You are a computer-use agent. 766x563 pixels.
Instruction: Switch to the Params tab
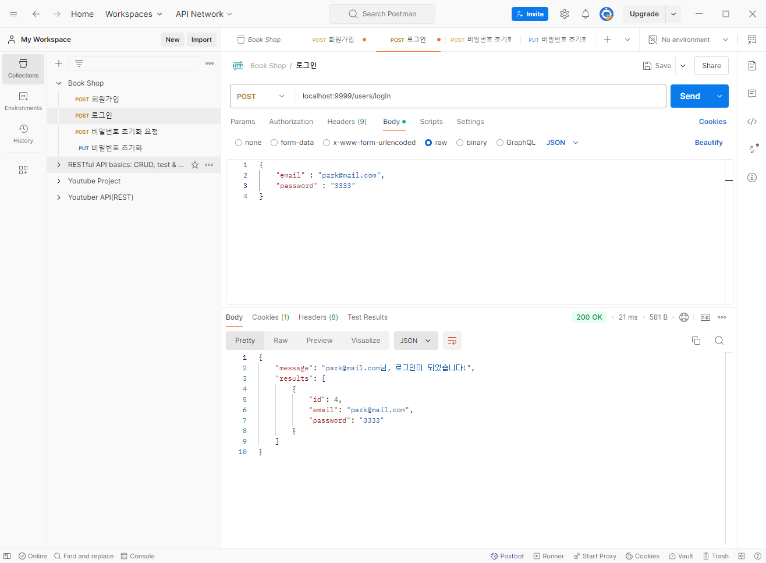[243, 122]
